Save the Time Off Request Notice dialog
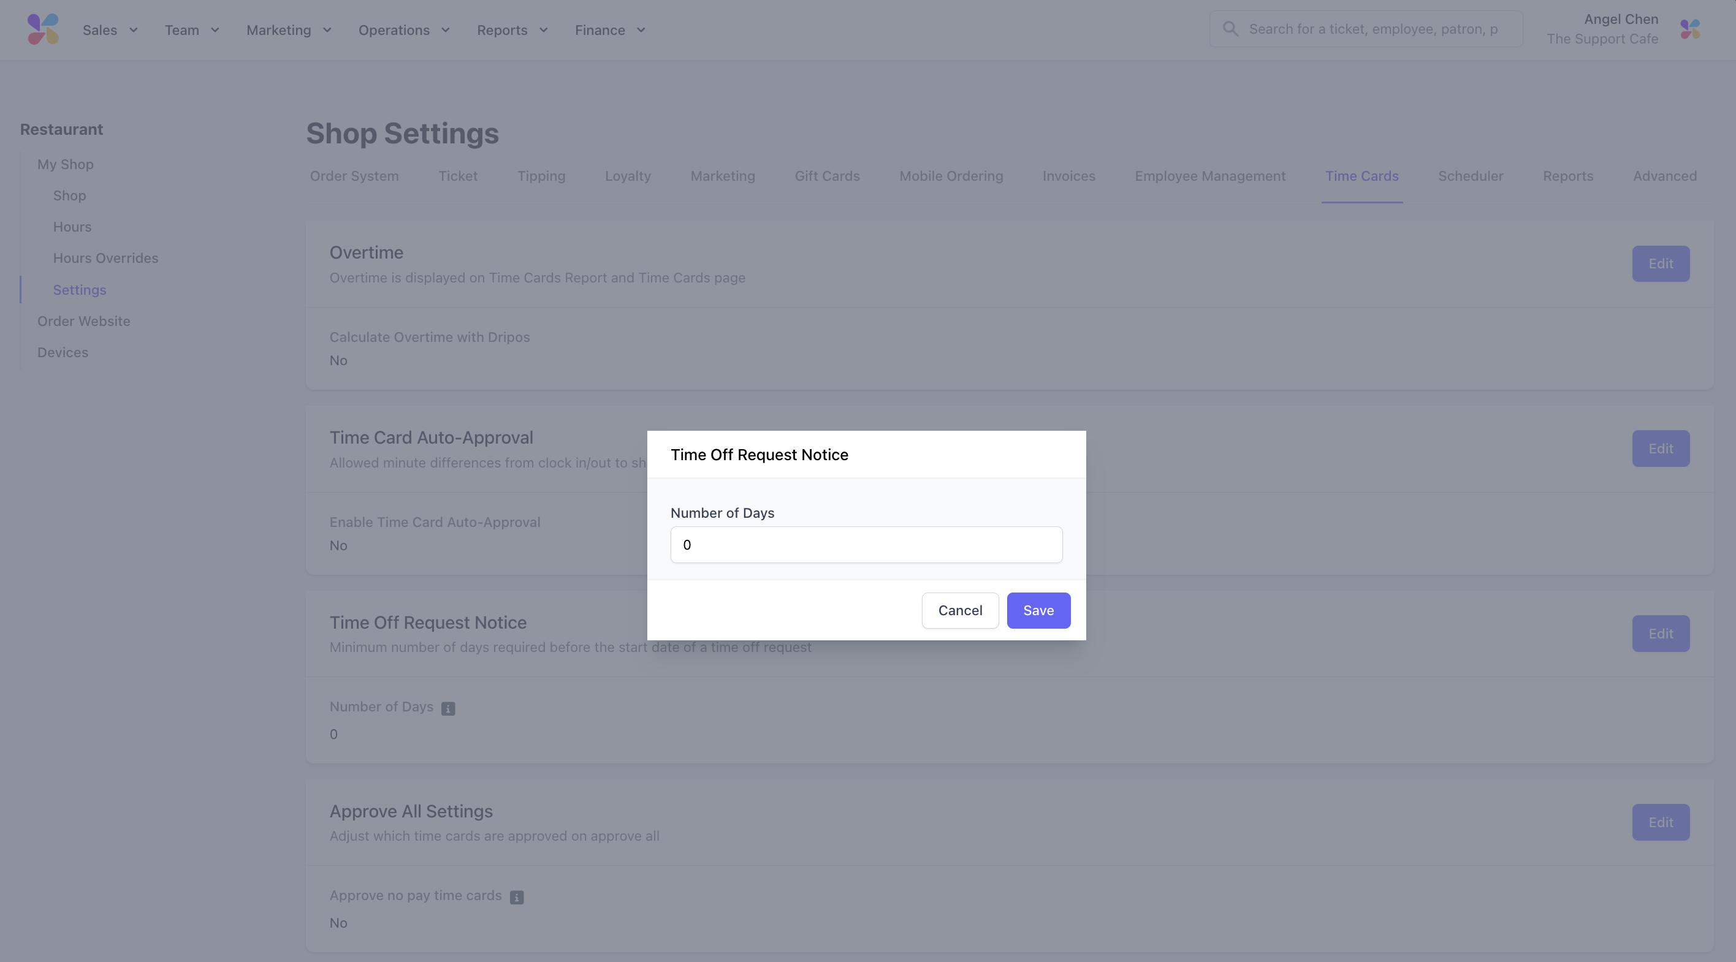 [x=1038, y=610]
